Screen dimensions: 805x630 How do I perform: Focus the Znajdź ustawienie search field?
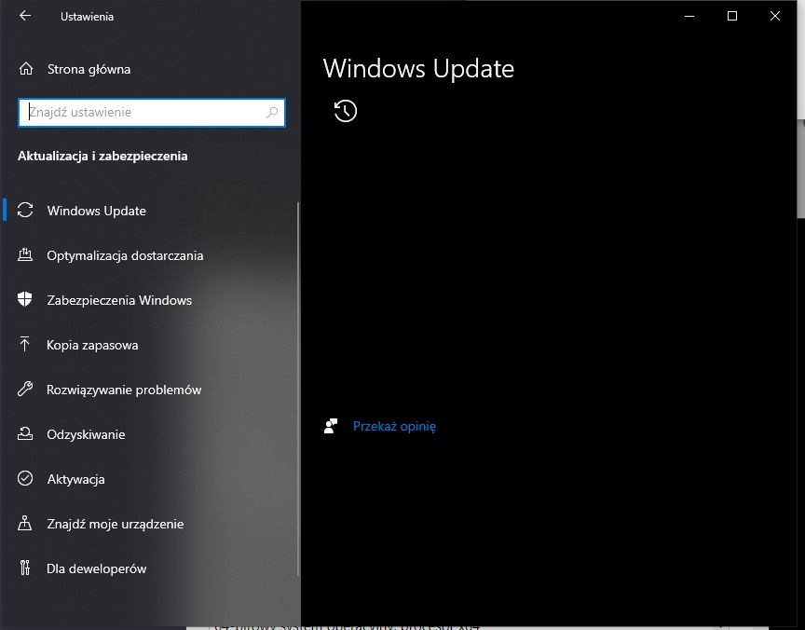pos(152,113)
